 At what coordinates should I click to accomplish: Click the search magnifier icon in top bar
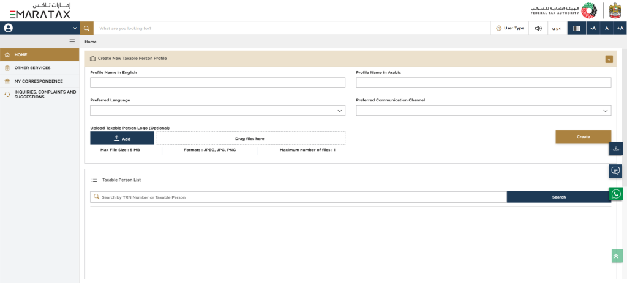pyautogui.click(x=87, y=28)
